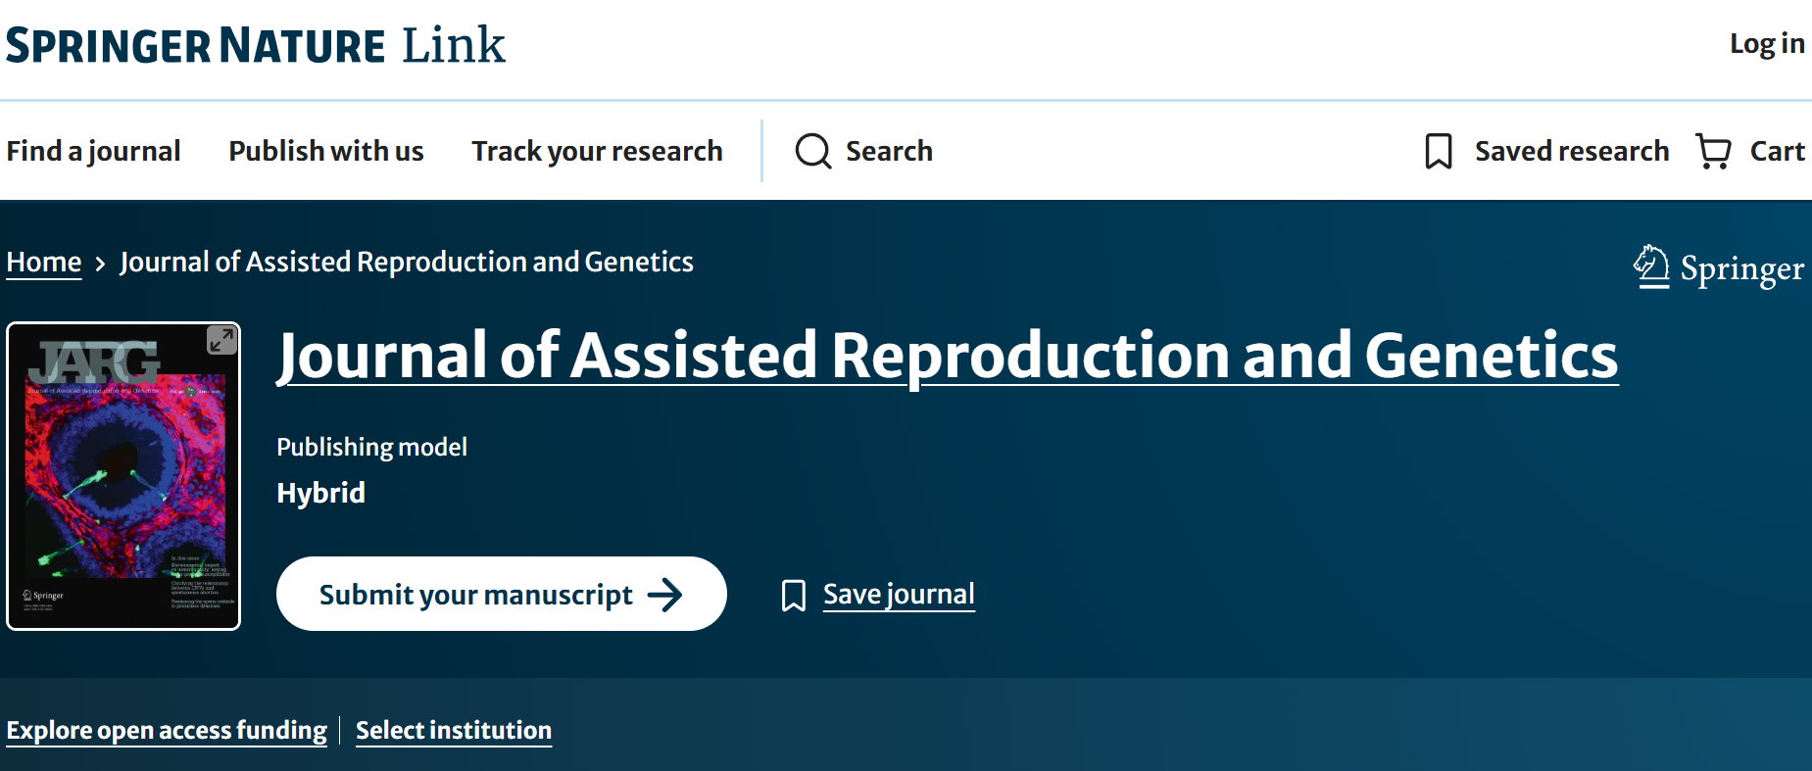Click Select institution link
This screenshot has height=771, width=1812.
pyautogui.click(x=454, y=731)
